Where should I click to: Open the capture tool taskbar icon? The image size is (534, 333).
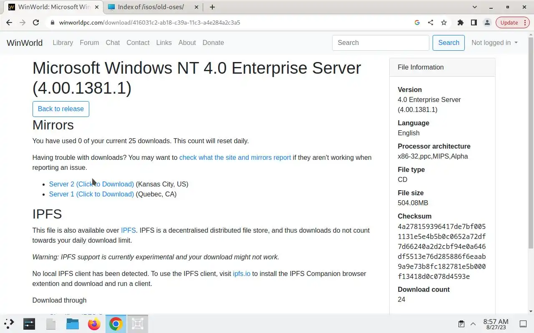[138, 323]
